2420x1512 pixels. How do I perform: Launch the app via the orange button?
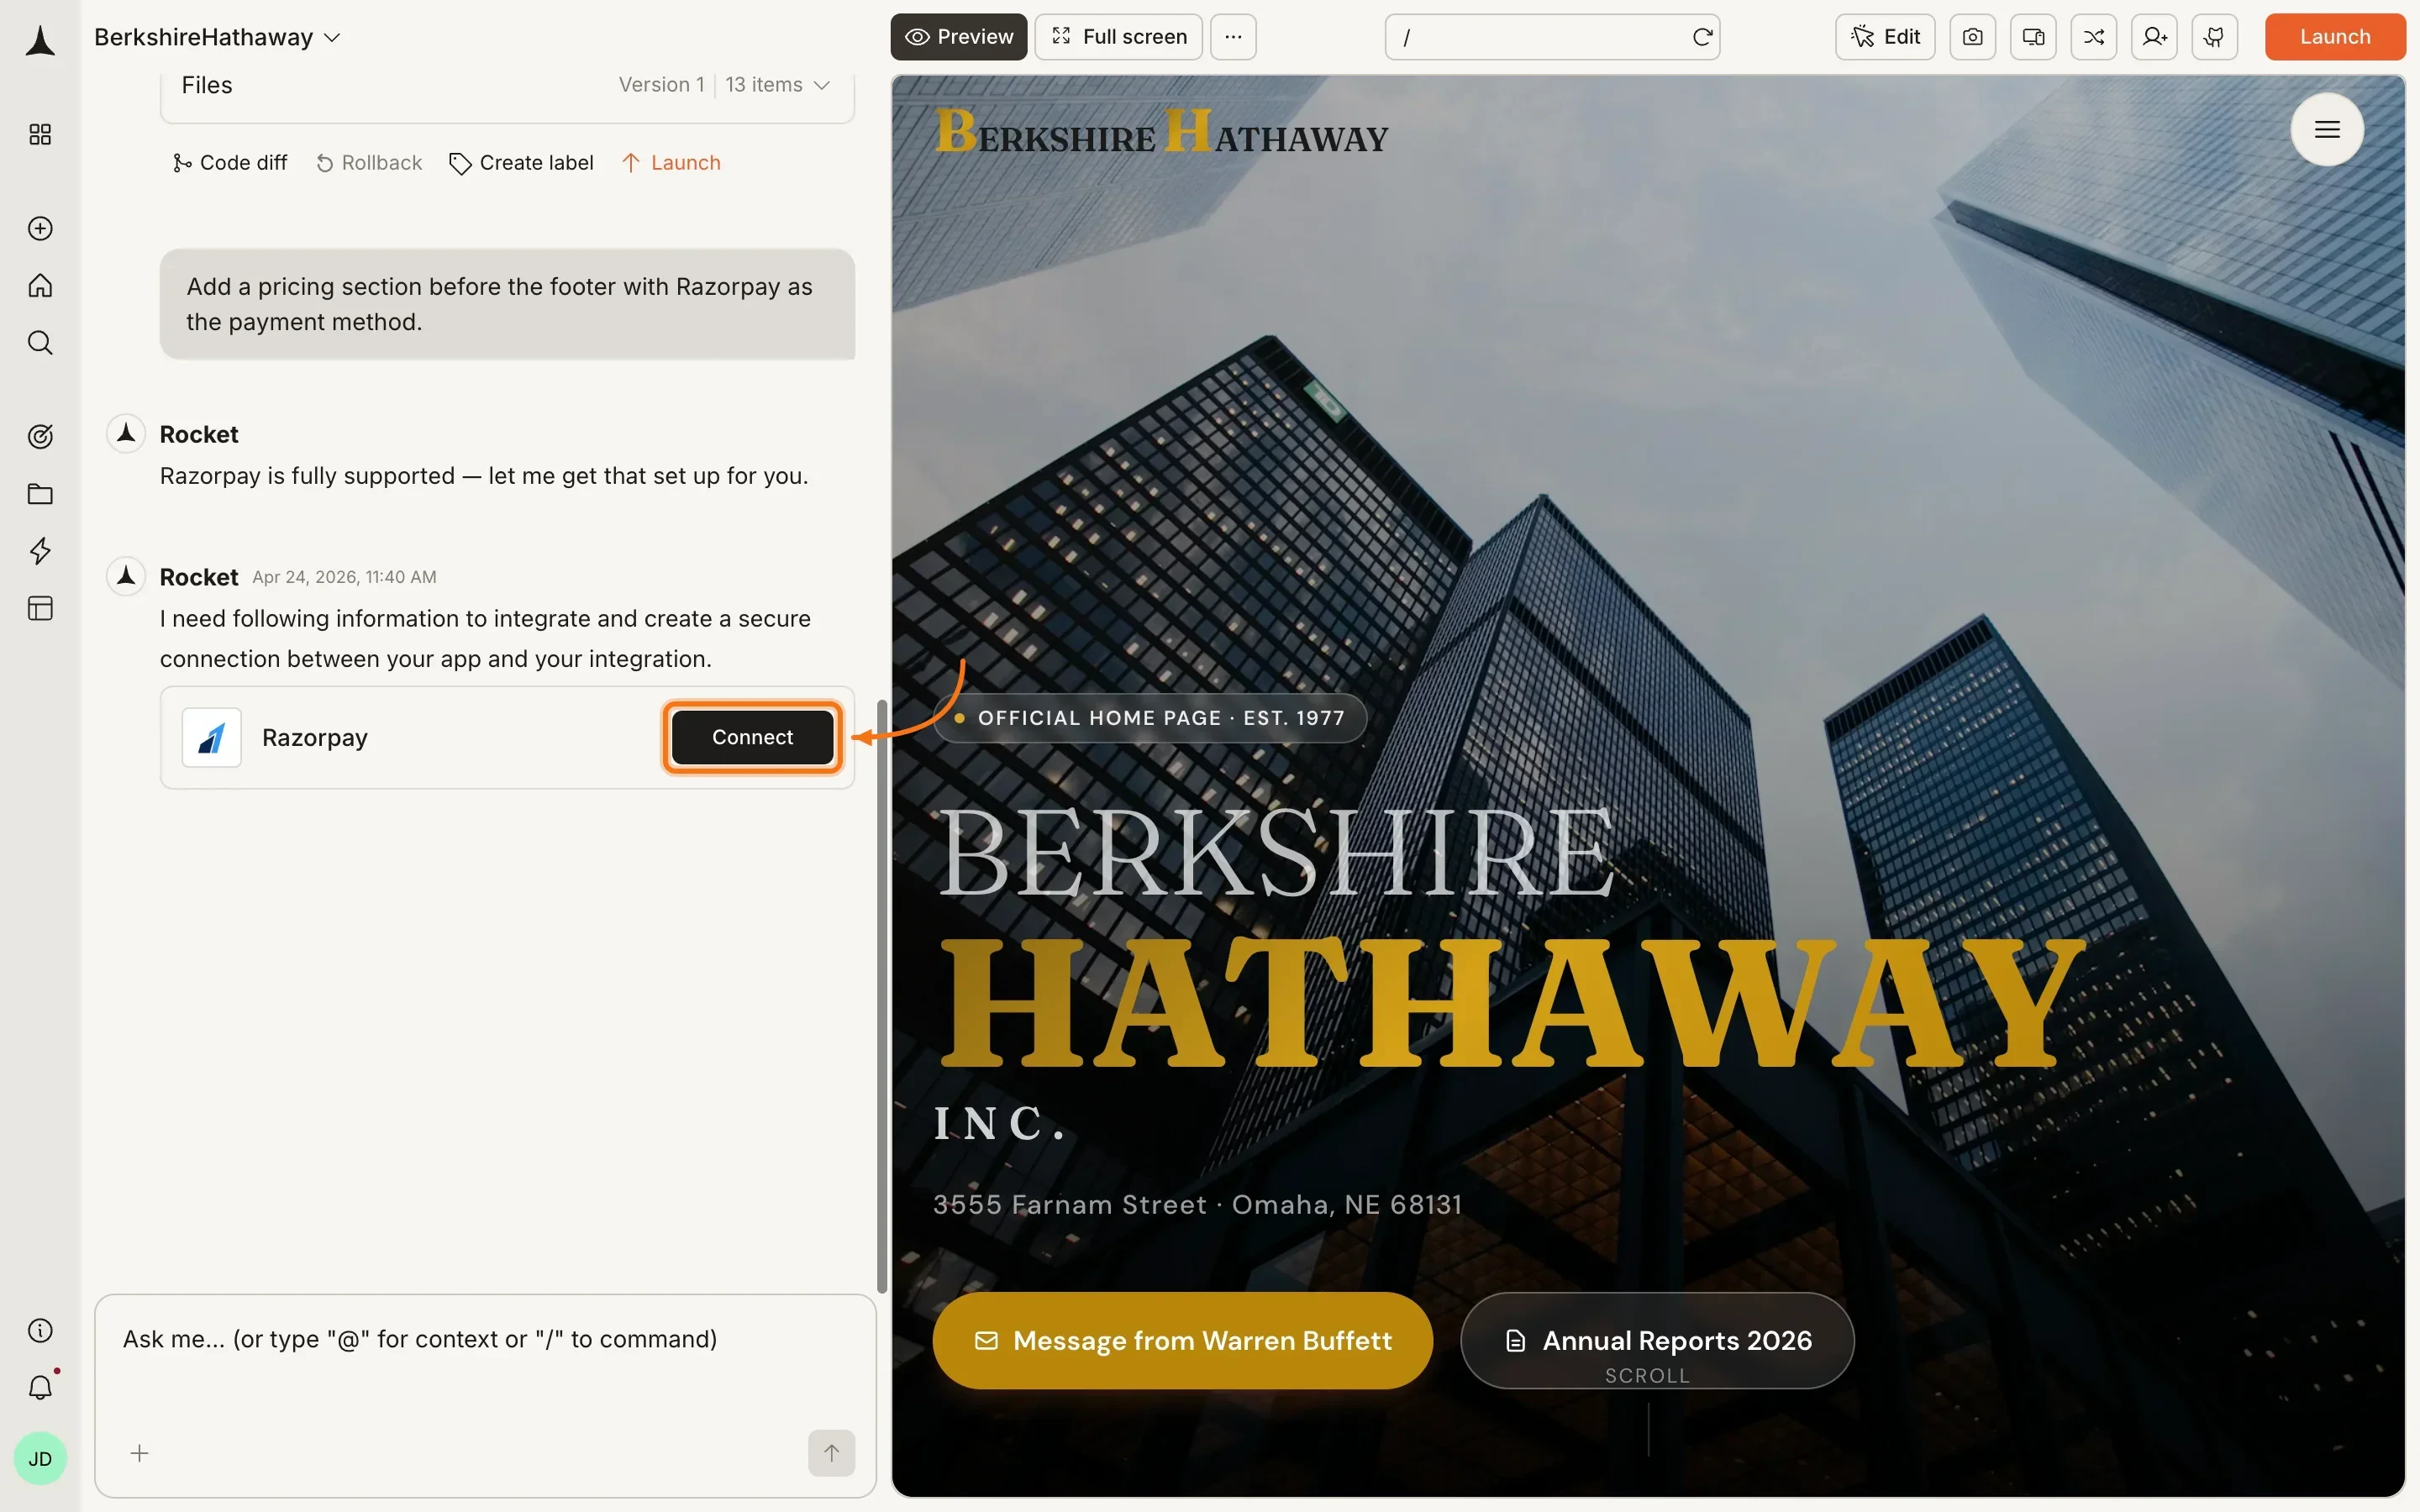[x=2335, y=36]
